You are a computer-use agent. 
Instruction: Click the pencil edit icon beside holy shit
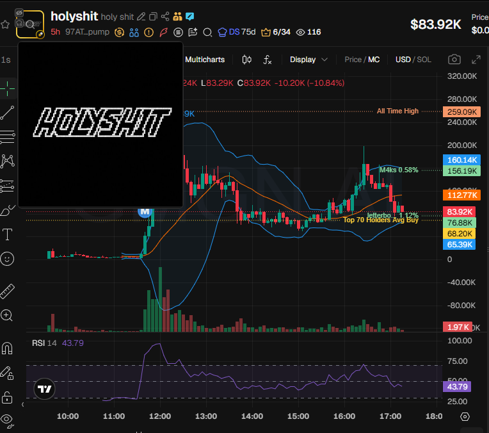point(141,17)
